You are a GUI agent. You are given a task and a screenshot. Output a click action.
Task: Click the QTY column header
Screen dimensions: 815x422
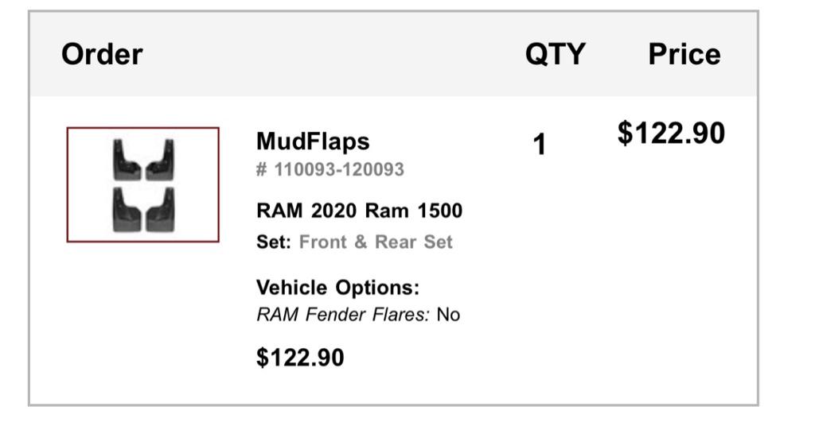click(555, 54)
